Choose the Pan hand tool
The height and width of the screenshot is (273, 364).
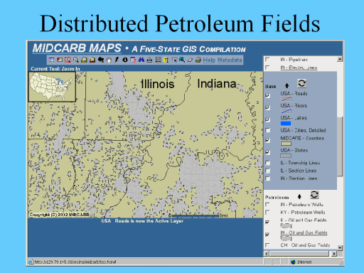109,60
